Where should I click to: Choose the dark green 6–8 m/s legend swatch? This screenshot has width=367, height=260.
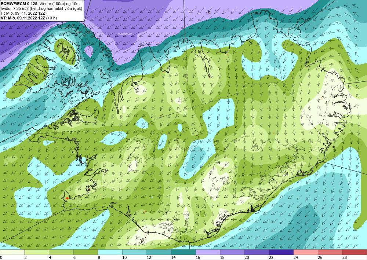86,252
